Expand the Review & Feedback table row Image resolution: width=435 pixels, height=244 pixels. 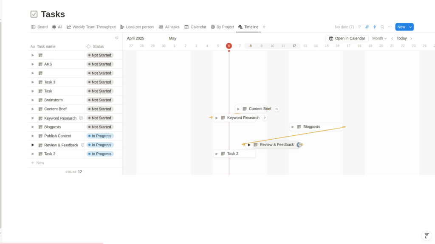[33, 145]
